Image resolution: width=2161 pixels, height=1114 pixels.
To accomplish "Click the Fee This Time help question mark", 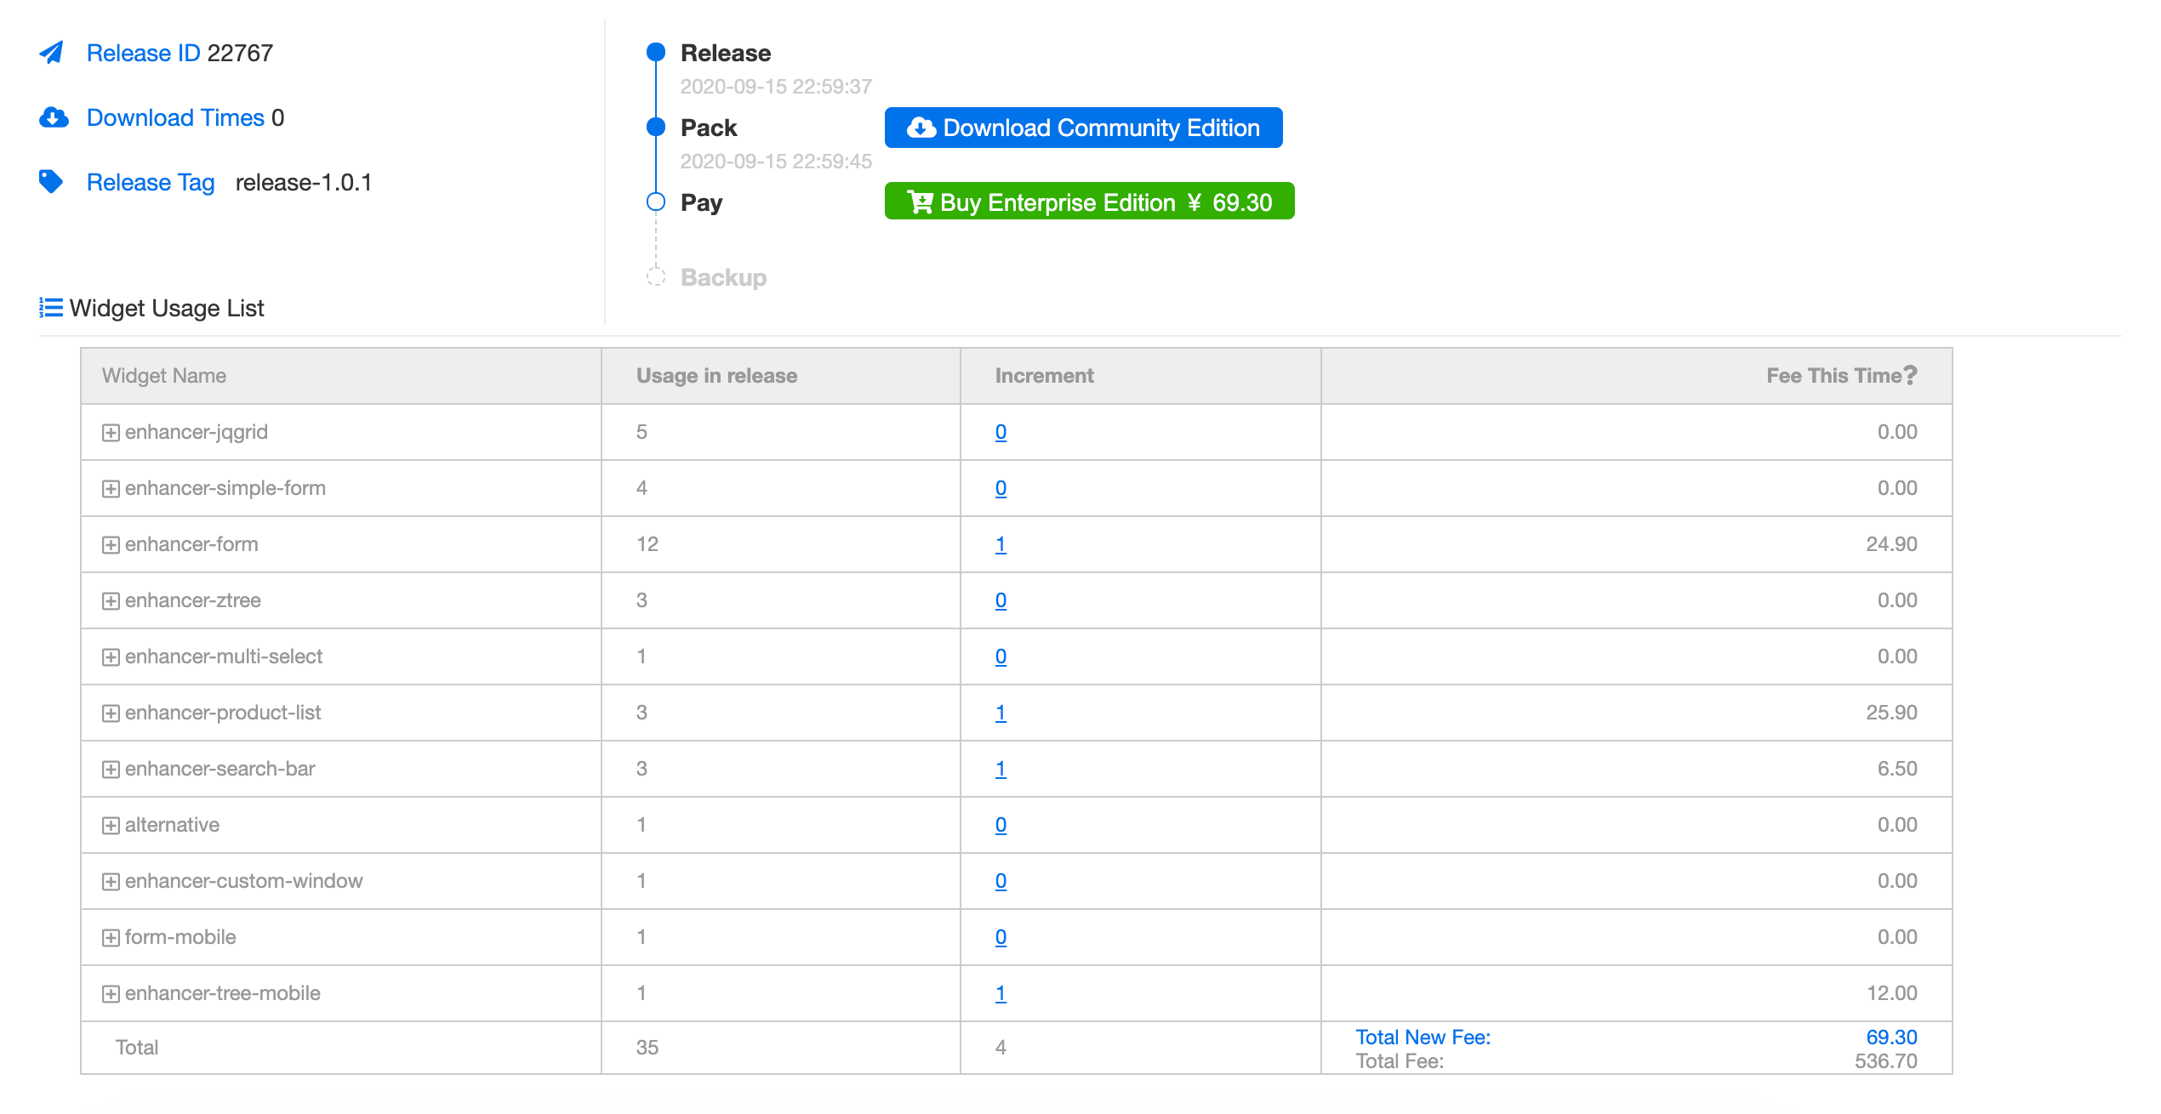I will pos(1911,375).
